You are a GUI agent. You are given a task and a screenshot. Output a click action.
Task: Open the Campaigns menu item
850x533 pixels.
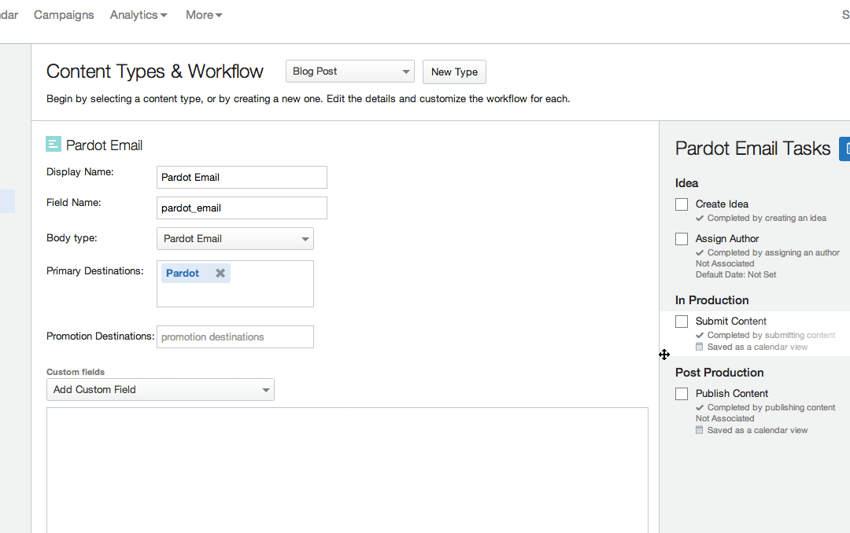64,15
